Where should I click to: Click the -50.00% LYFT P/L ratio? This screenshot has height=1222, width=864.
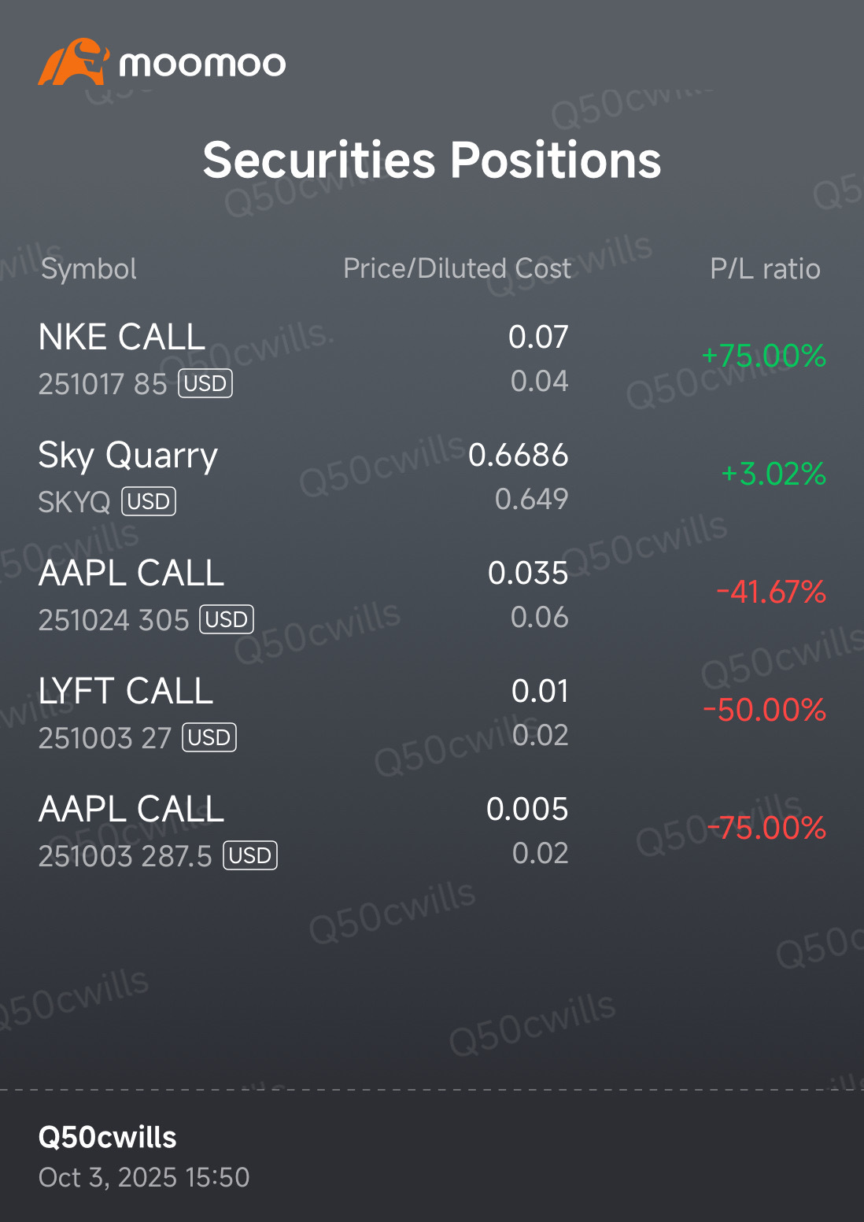point(765,711)
